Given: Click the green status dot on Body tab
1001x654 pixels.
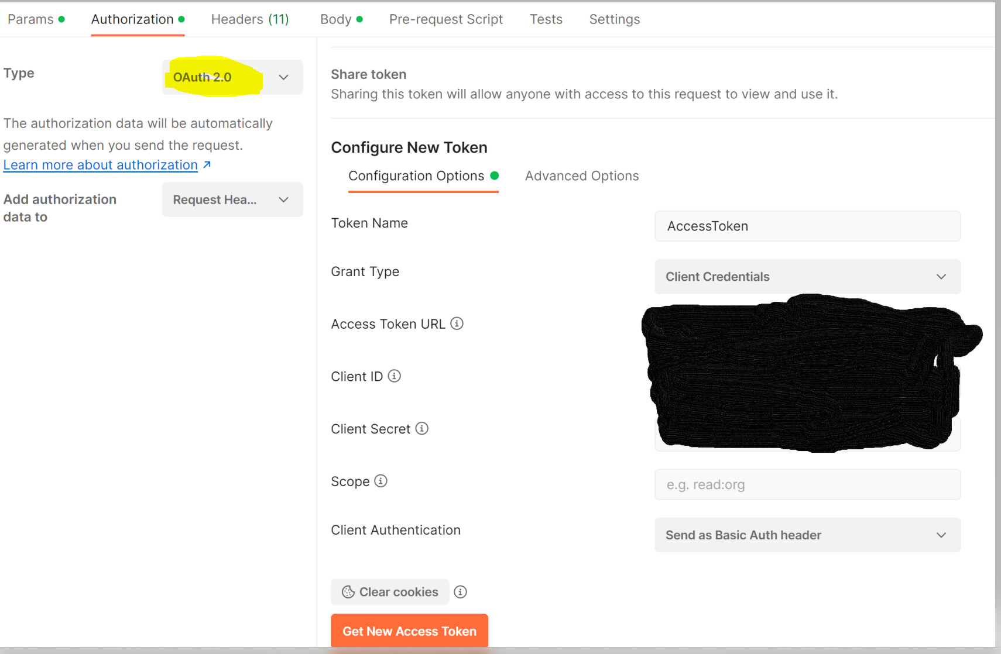Looking at the screenshot, I should [361, 19].
